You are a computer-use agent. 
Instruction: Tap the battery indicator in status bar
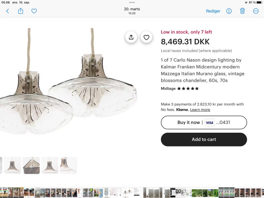[x=259, y=2]
